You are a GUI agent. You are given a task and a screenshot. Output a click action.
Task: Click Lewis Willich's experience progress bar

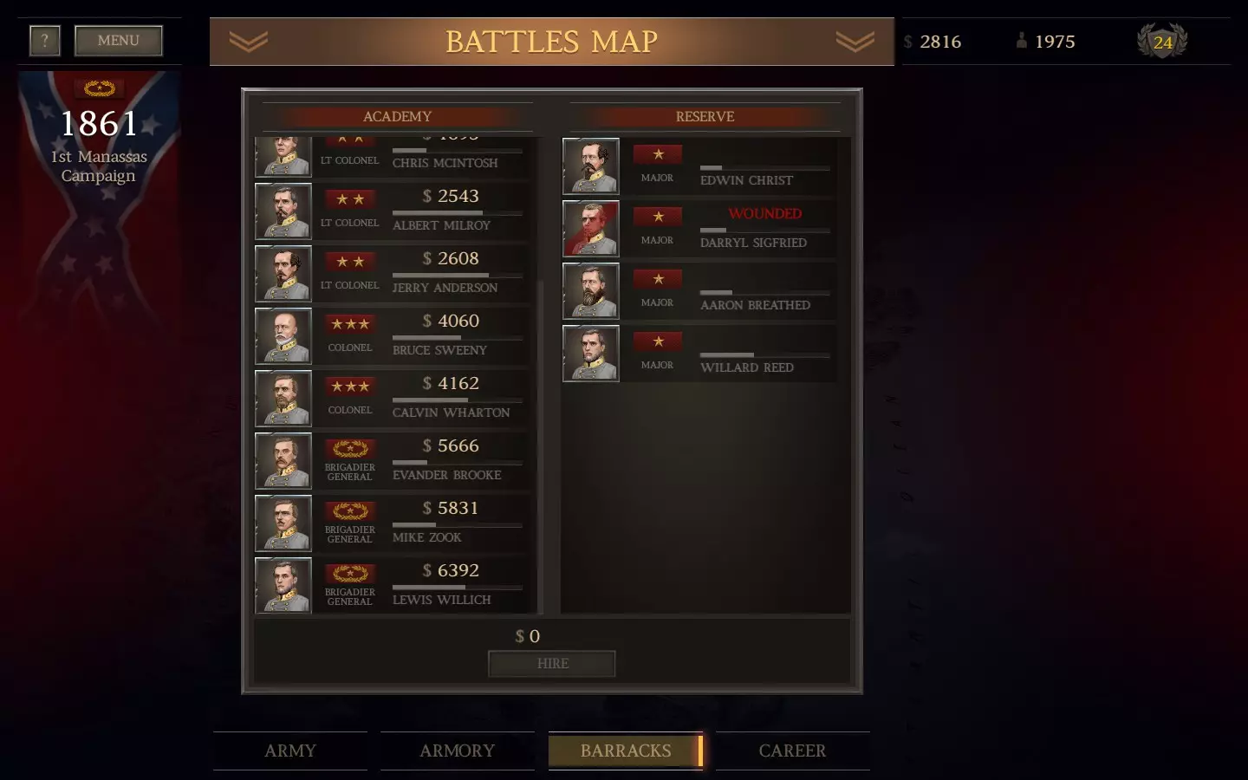click(458, 588)
